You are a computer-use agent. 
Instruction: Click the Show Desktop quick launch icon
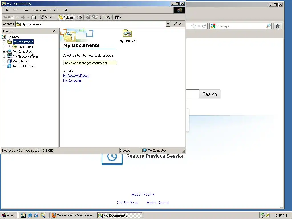(x=23, y=215)
